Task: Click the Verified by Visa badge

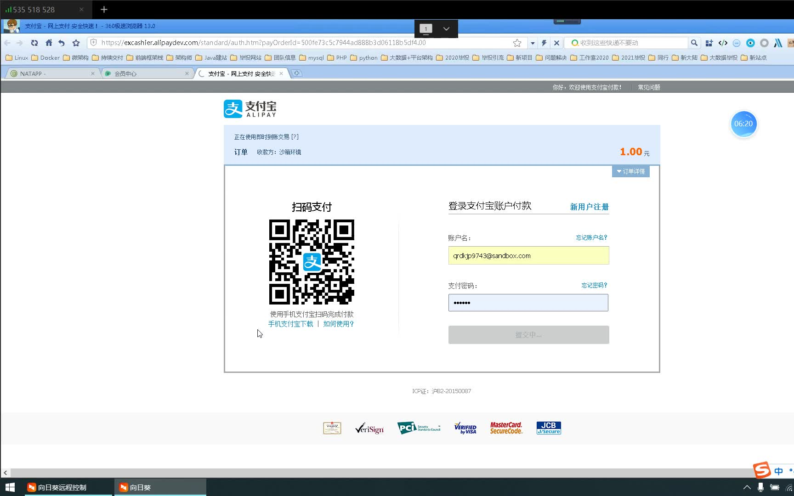Action: [x=465, y=428]
